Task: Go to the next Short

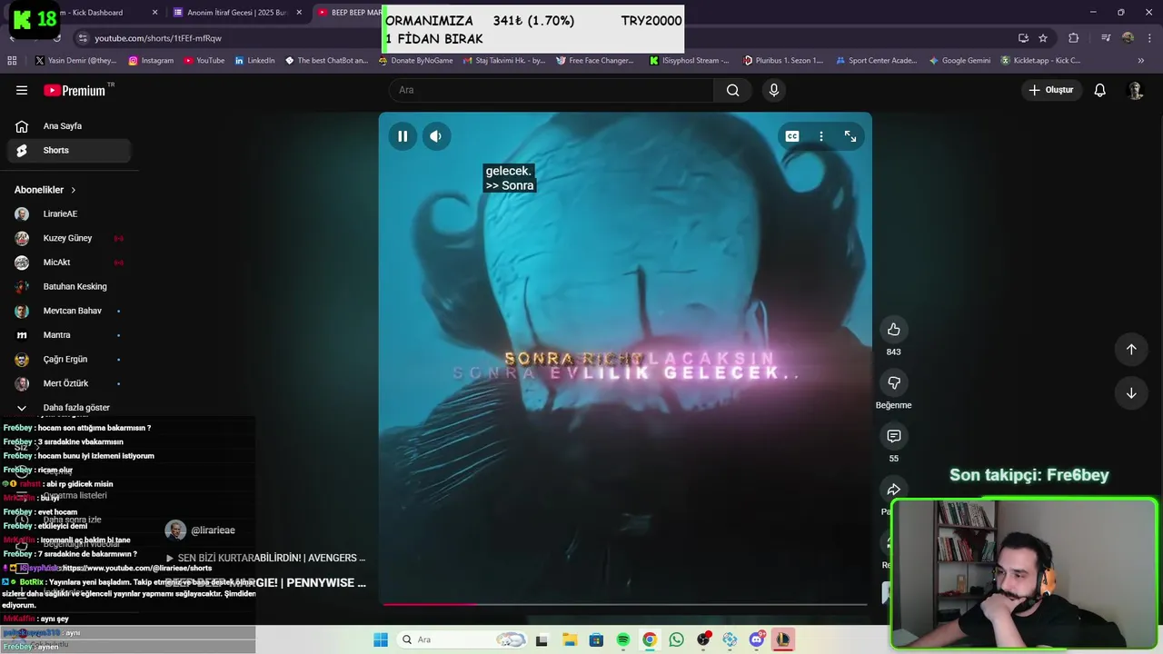Action: (1131, 393)
